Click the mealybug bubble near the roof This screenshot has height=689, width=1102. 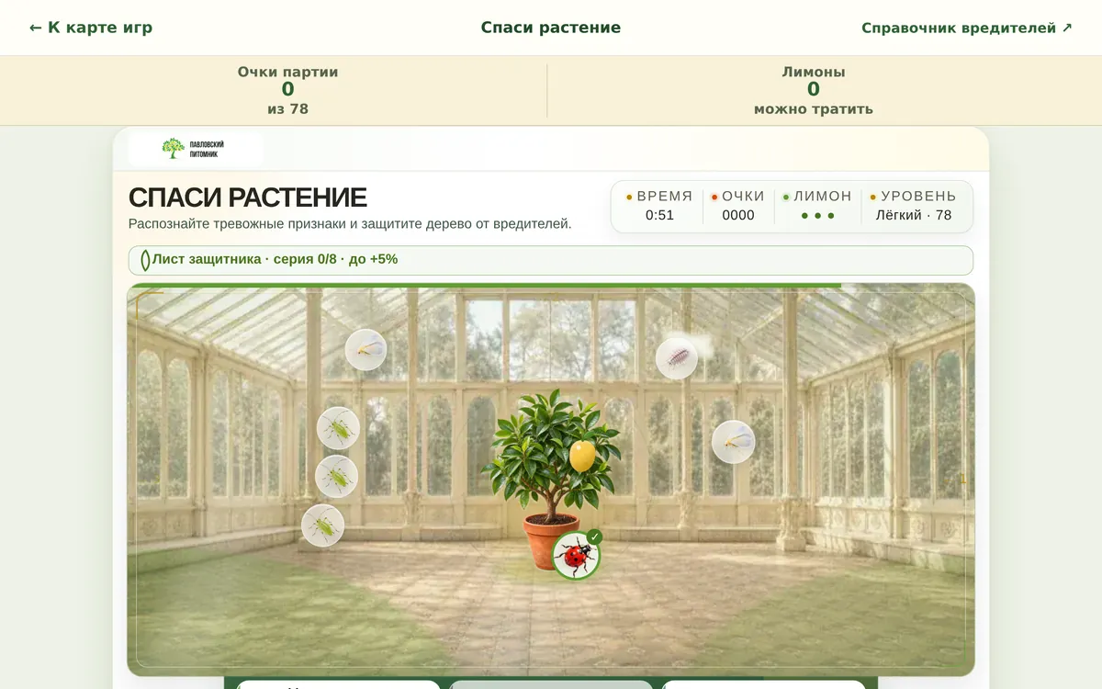click(677, 358)
